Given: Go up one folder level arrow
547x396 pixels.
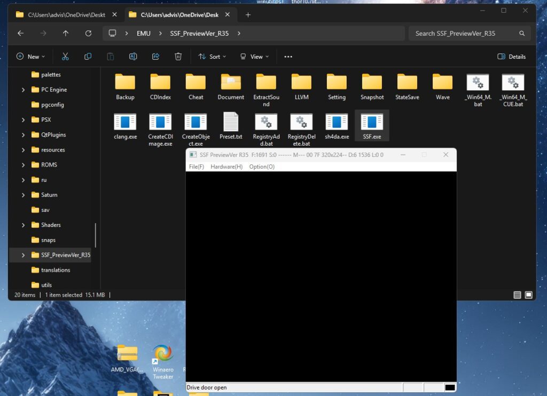Looking at the screenshot, I should click(66, 33).
